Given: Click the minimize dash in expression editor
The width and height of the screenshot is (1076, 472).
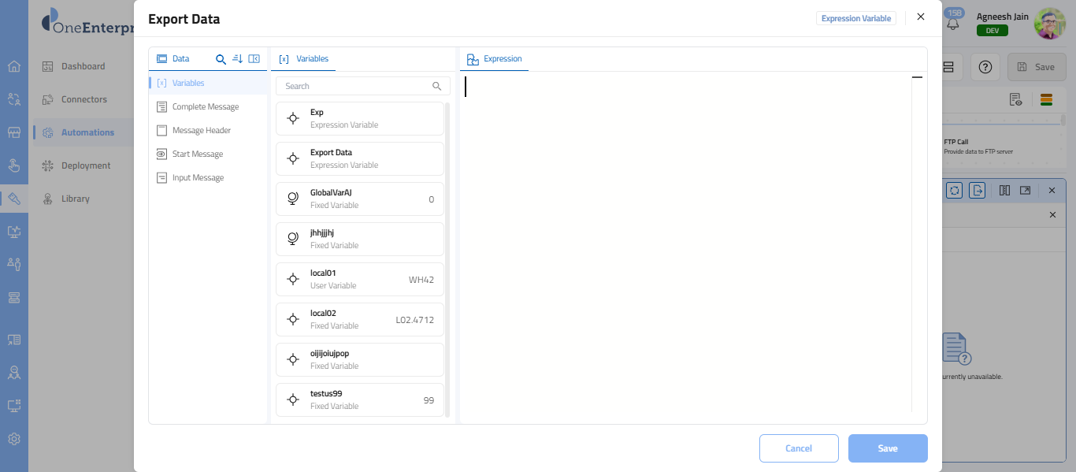Looking at the screenshot, I should coord(917,77).
